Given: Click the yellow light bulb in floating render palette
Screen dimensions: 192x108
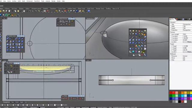Looking at the screenshot, I should 133,31.
